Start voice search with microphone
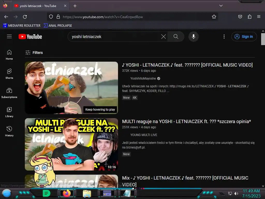265x199 pixels. 194,37
